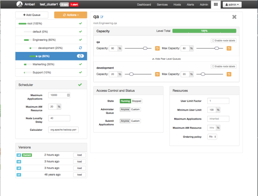Reset the development Max Capacity value
The image size is (258, 196).
pos(229,74)
